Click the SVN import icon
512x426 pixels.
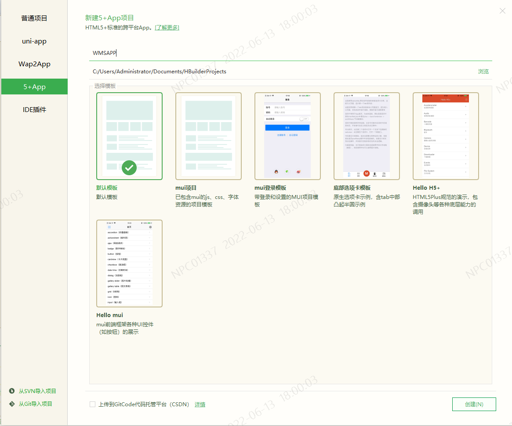click(12, 391)
